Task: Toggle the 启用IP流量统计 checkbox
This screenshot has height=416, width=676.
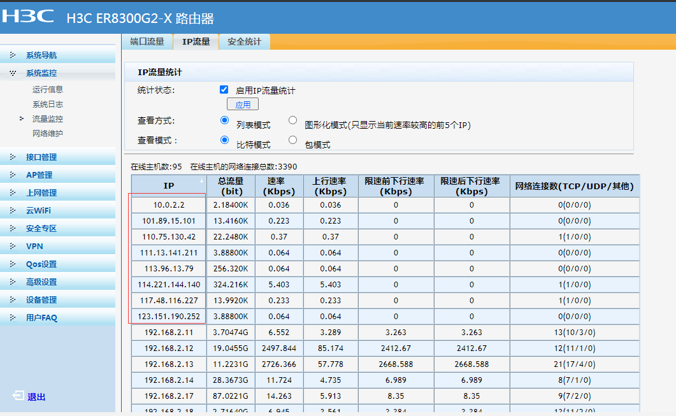Action: click(x=224, y=90)
